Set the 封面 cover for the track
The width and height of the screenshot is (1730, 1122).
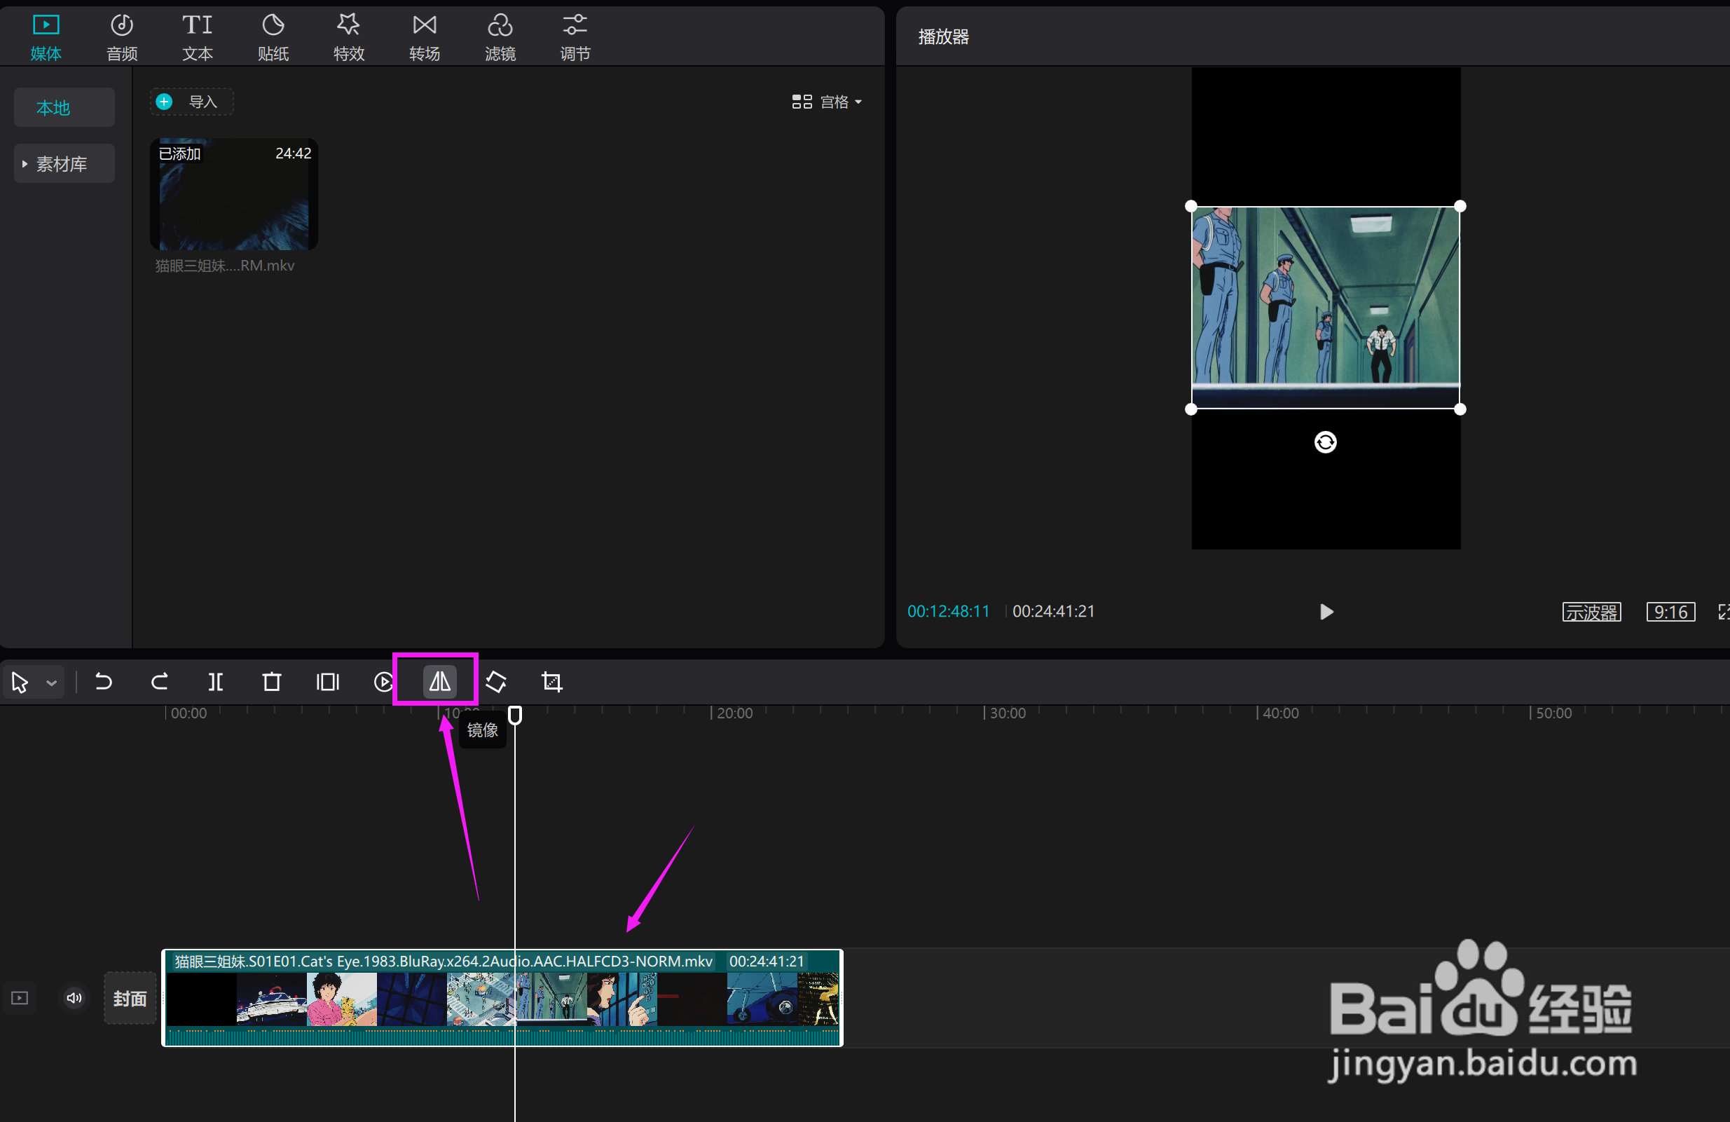(130, 999)
